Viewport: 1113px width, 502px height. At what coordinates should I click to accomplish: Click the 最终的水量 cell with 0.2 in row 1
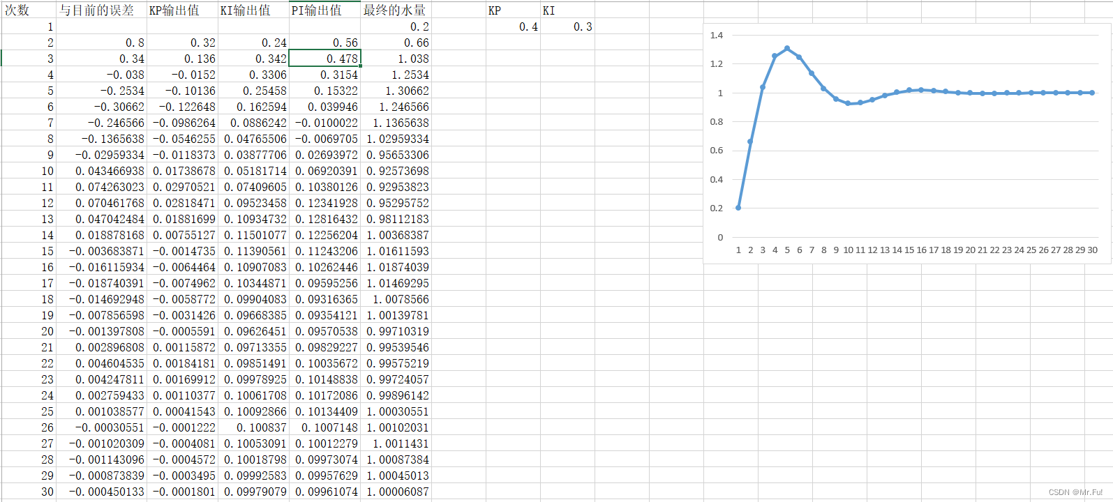pos(396,26)
